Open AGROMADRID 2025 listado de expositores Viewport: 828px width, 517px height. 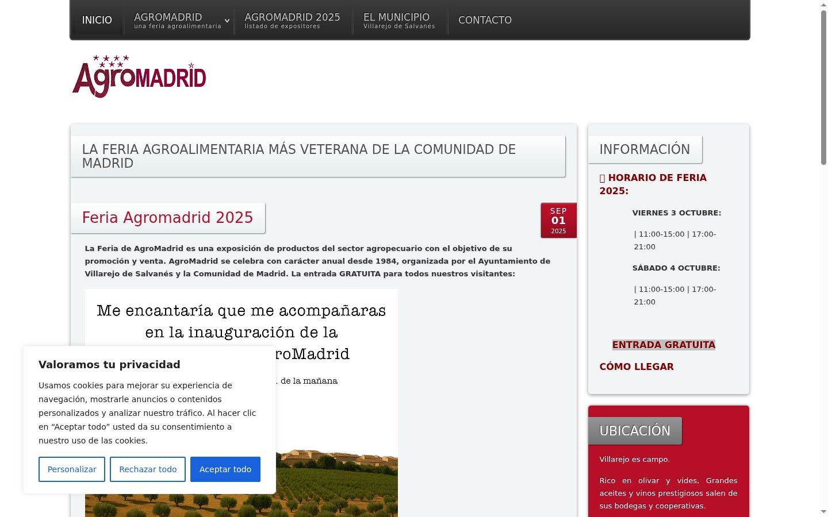point(292,20)
